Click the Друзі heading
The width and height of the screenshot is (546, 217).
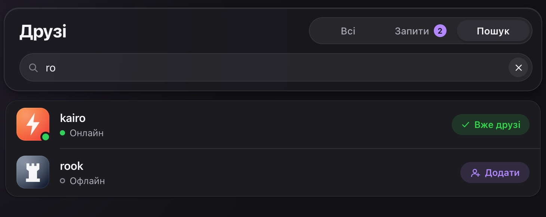coord(43,32)
